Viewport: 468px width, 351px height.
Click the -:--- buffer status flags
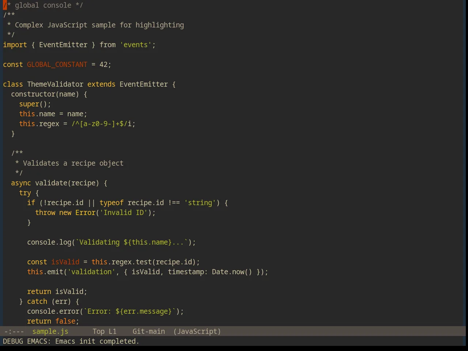point(14,331)
